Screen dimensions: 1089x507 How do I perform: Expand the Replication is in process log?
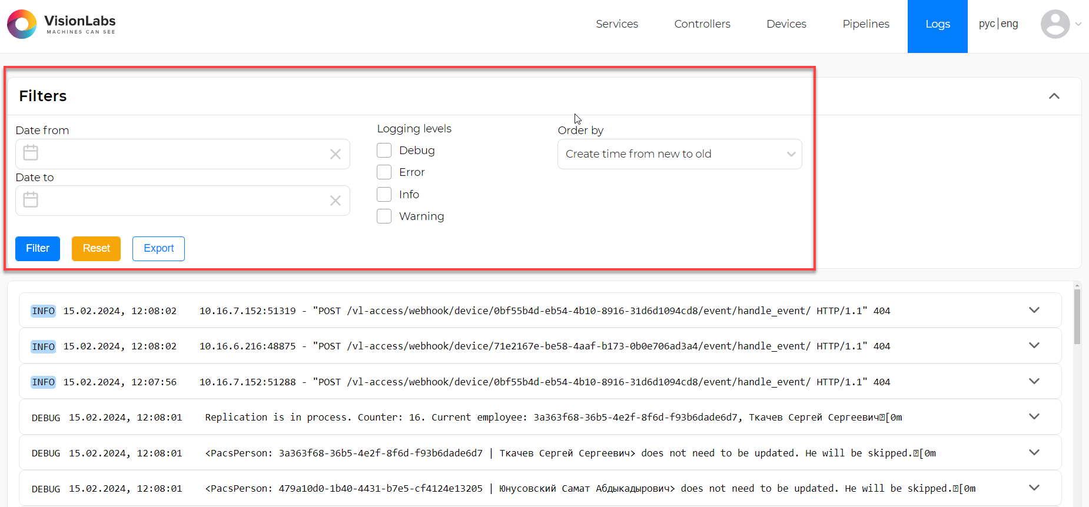coord(1034,416)
